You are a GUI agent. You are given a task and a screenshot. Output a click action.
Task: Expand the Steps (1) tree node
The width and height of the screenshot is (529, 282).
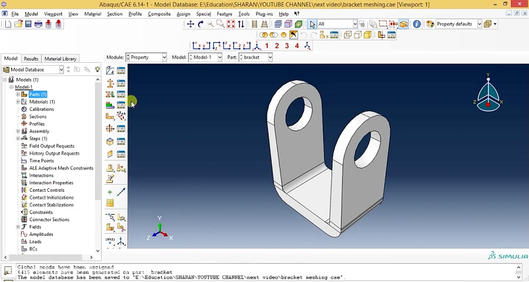coord(18,138)
